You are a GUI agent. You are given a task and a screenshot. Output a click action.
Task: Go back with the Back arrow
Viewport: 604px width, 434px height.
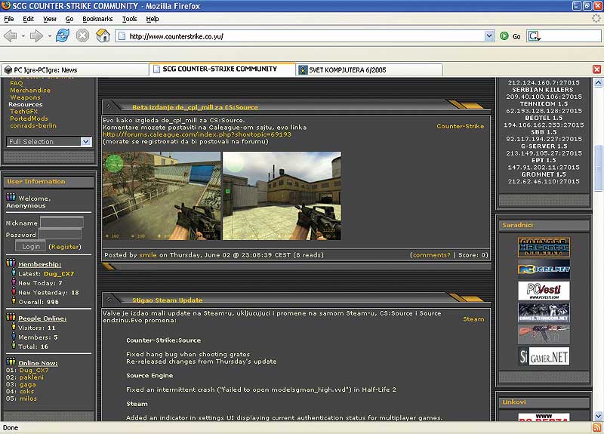(11, 36)
